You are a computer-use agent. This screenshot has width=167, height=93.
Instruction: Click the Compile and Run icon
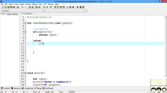[61, 7]
